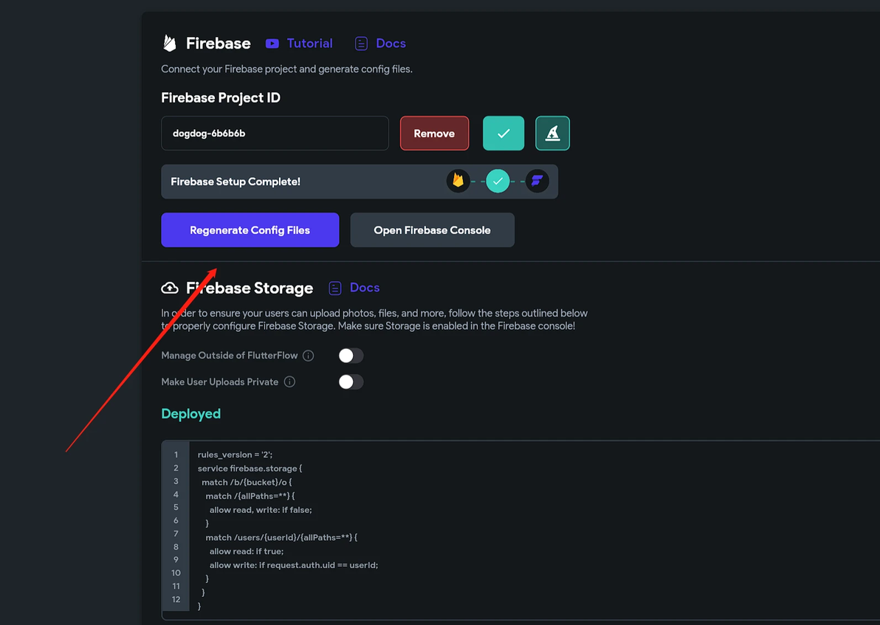Screen dimensions: 880x625
Task: Click the FlutterFlow logo in the setup status bar
Action: pos(537,181)
